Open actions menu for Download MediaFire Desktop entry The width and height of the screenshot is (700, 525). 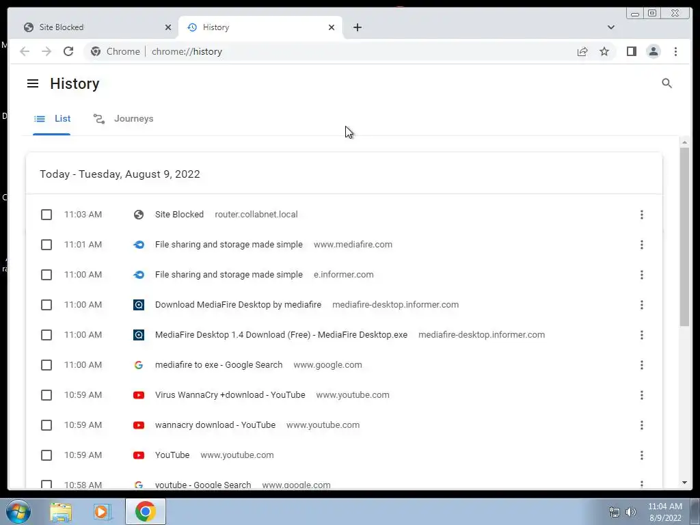[x=641, y=305]
